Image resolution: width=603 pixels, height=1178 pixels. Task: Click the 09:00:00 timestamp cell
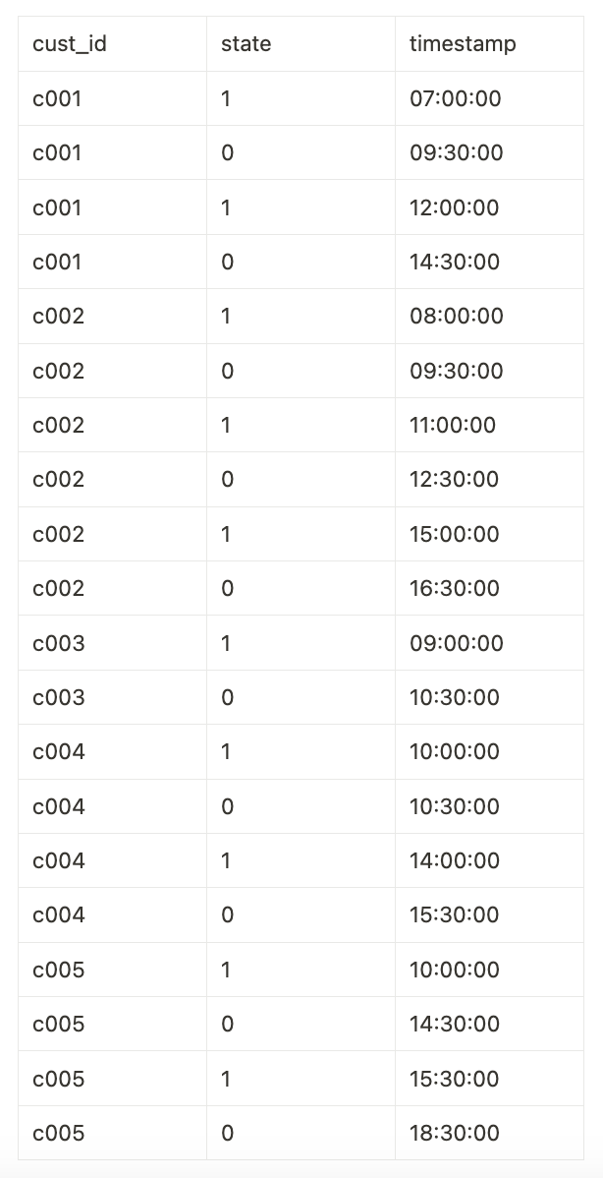point(456,643)
